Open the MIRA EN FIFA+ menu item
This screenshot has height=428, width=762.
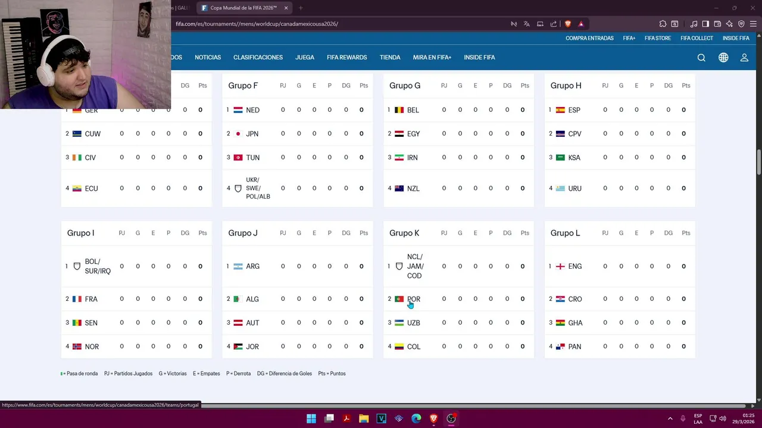click(x=432, y=58)
